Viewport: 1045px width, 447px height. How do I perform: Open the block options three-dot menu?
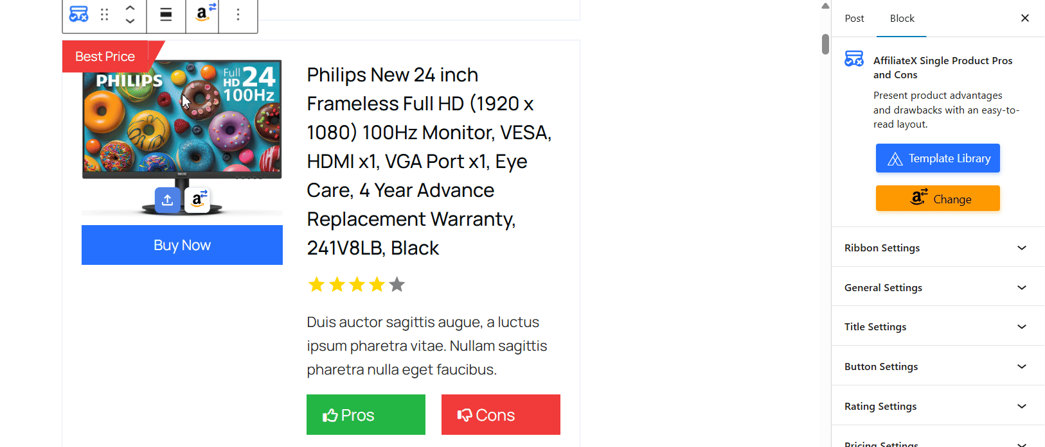[x=238, y=14]
